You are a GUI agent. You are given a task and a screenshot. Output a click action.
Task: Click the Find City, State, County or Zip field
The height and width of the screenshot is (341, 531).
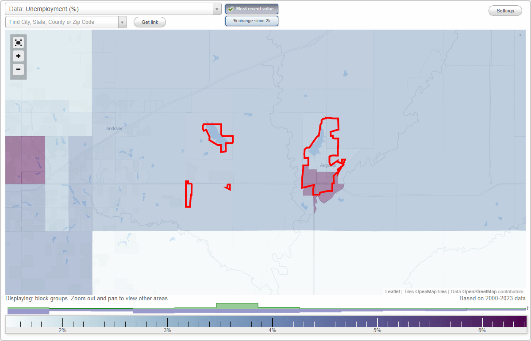click(62, 22)
